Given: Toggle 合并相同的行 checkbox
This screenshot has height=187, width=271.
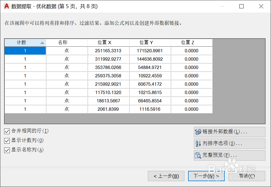Looking at the screenshot, I should [x=7, y=131].
